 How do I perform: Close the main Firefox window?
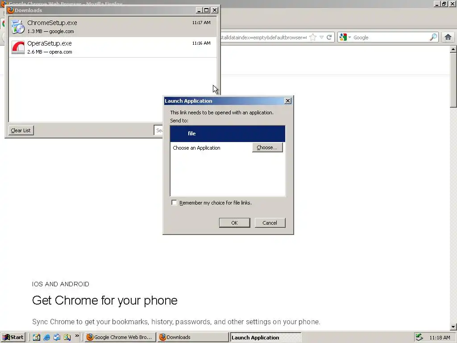pyautogui.click(x=453, y=4)
